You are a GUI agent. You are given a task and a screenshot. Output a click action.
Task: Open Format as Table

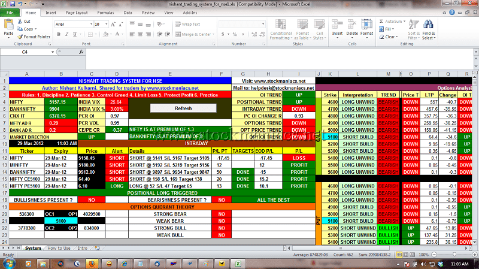pos(302,29)
